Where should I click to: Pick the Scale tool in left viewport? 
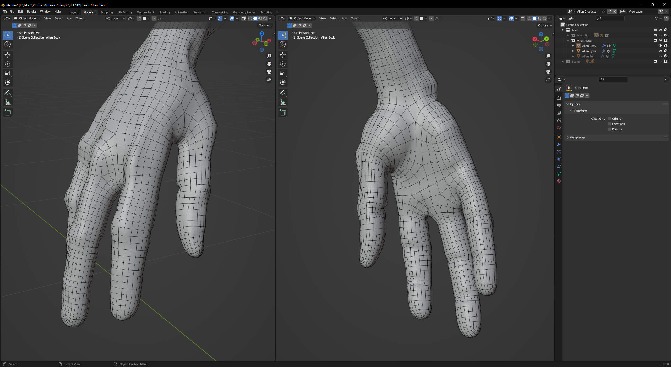point(8,73)
